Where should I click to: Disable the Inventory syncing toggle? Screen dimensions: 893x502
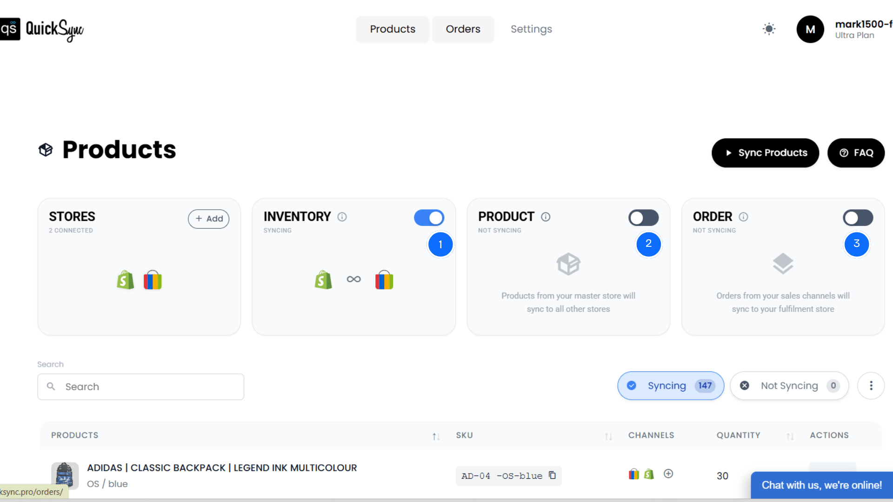(x=429, y=218)
